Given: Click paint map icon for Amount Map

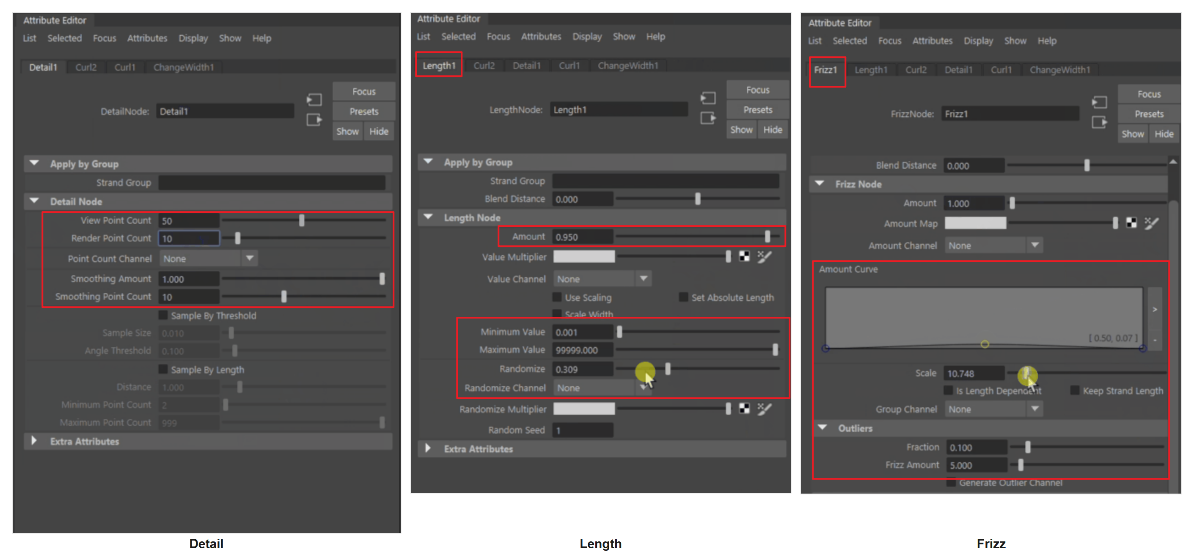Looking at the screenshot, I should pos(1151,223).
